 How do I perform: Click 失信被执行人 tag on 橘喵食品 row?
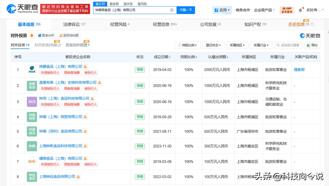click(x=50, y=164)
